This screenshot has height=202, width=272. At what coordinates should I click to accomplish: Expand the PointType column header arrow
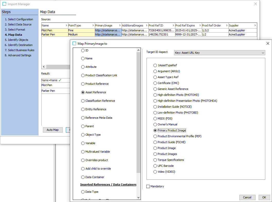point(93,25)
